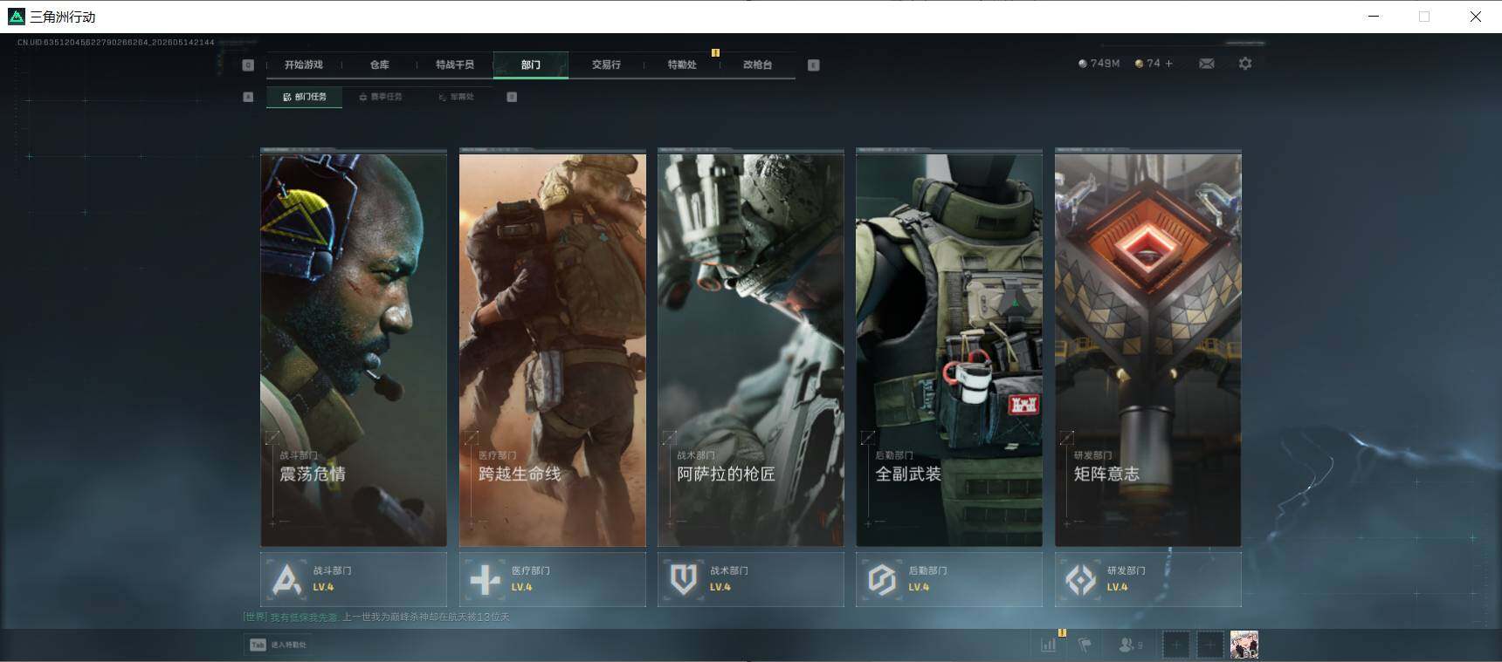Click the 战术部门 LV.4 button
Screen dimensions: 1502x662
point(751,579)
